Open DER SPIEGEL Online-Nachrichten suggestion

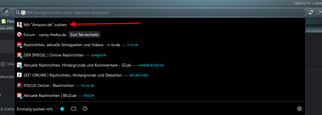coord(160,55)
